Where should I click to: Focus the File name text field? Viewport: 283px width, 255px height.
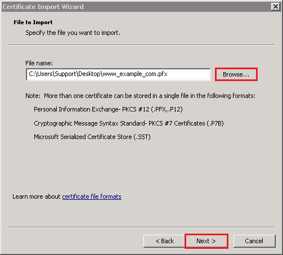[x=118, y=74]
